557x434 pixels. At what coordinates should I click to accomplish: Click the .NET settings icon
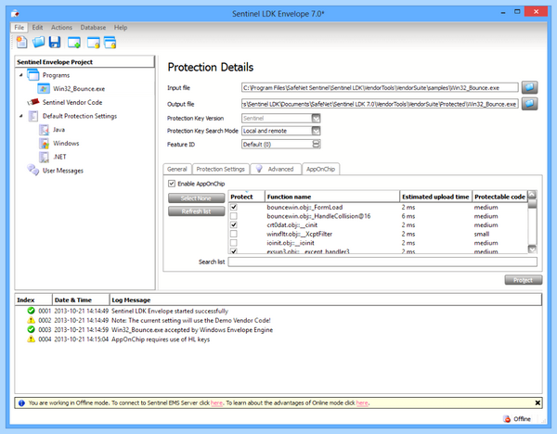click(44, 157)
